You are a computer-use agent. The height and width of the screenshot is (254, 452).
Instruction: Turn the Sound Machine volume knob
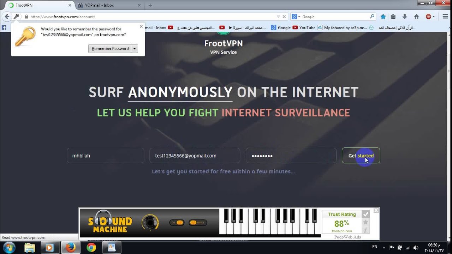click(150, 223)
